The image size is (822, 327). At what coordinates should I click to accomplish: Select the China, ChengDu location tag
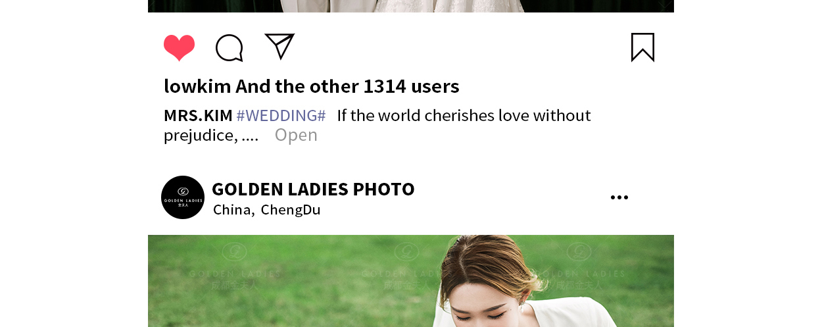tap(267, 210)
